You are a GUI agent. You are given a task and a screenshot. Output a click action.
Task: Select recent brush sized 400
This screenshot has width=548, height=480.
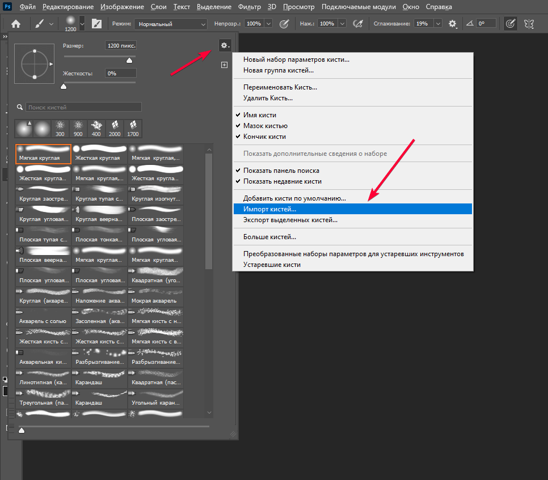(x=96, y=129)
